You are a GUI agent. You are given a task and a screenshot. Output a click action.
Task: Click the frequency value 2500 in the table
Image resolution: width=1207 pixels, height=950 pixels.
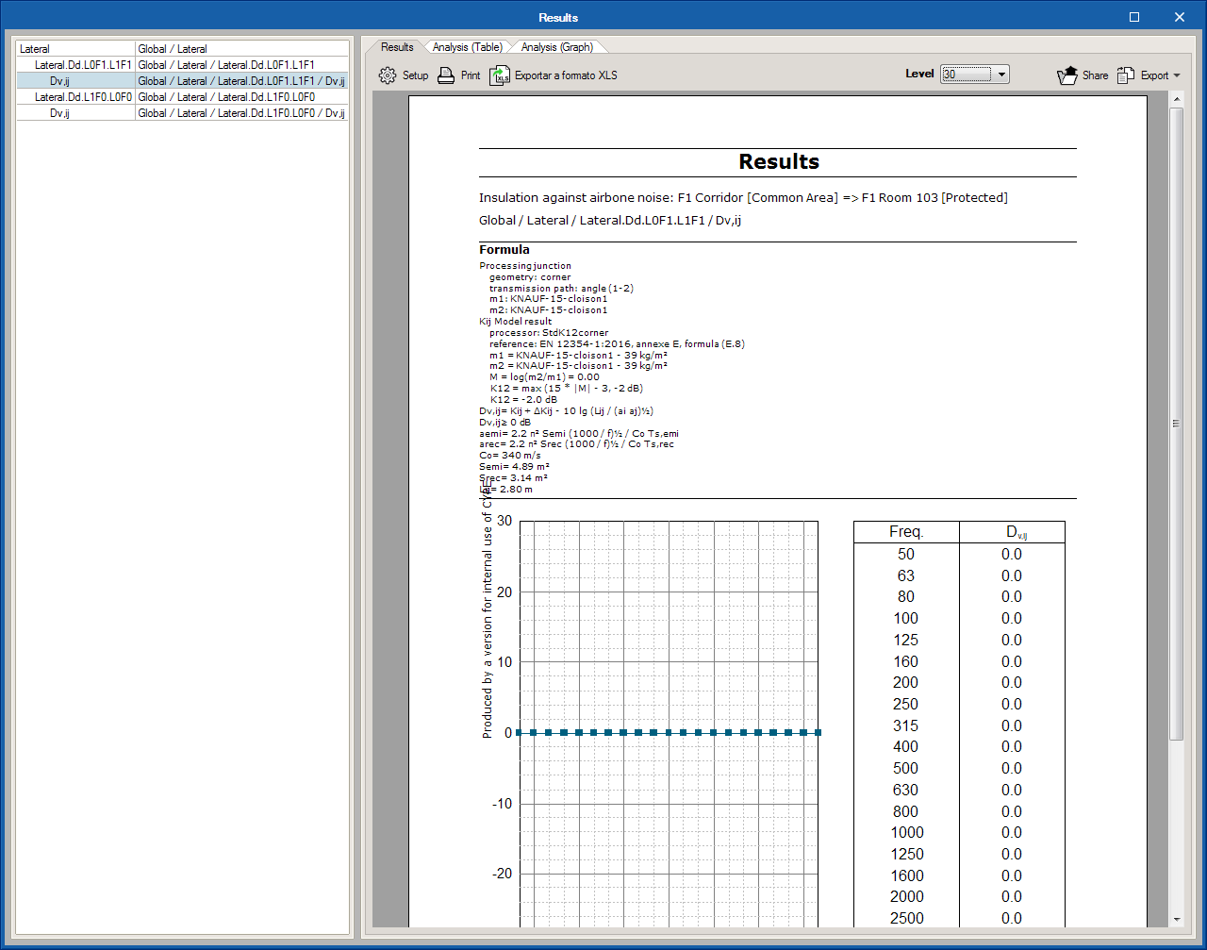[907, 918]
